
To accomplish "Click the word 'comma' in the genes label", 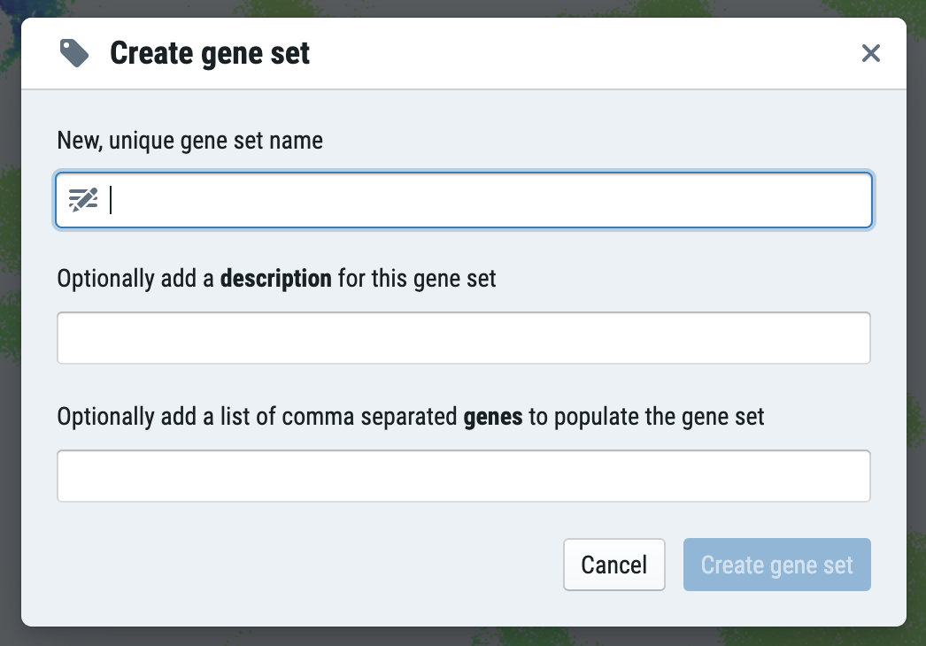I will pos(318,417).
